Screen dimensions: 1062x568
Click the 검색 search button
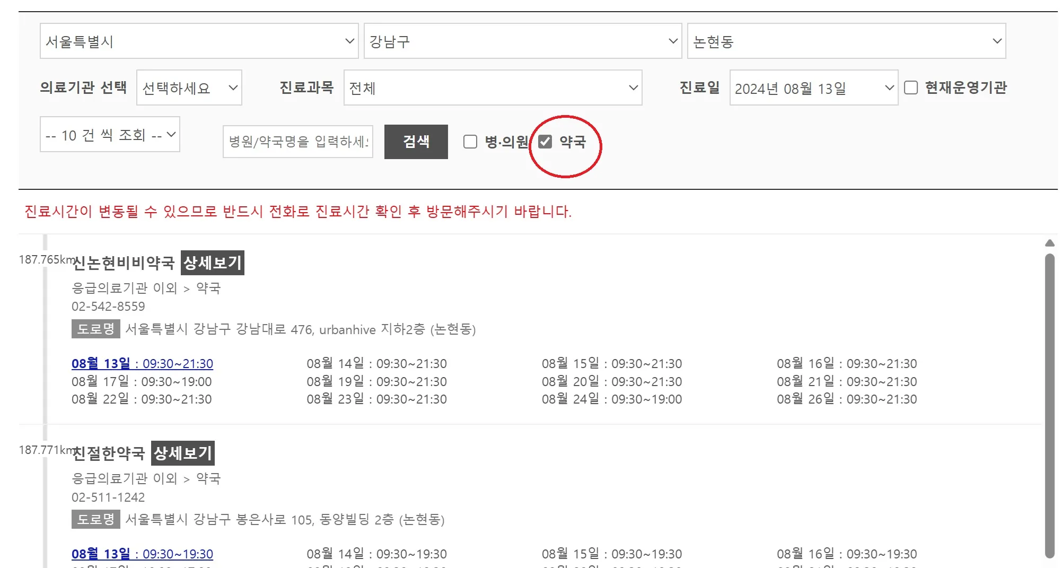click(x=416, y=142)
